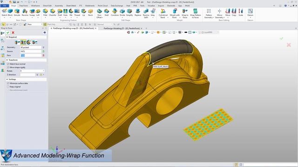Select the Sweep tool
The width and height of the screenshot is (298, 167).
(x=32, y=13)
